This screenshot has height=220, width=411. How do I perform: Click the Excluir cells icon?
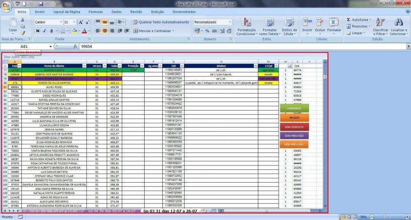tap(320, 22)
